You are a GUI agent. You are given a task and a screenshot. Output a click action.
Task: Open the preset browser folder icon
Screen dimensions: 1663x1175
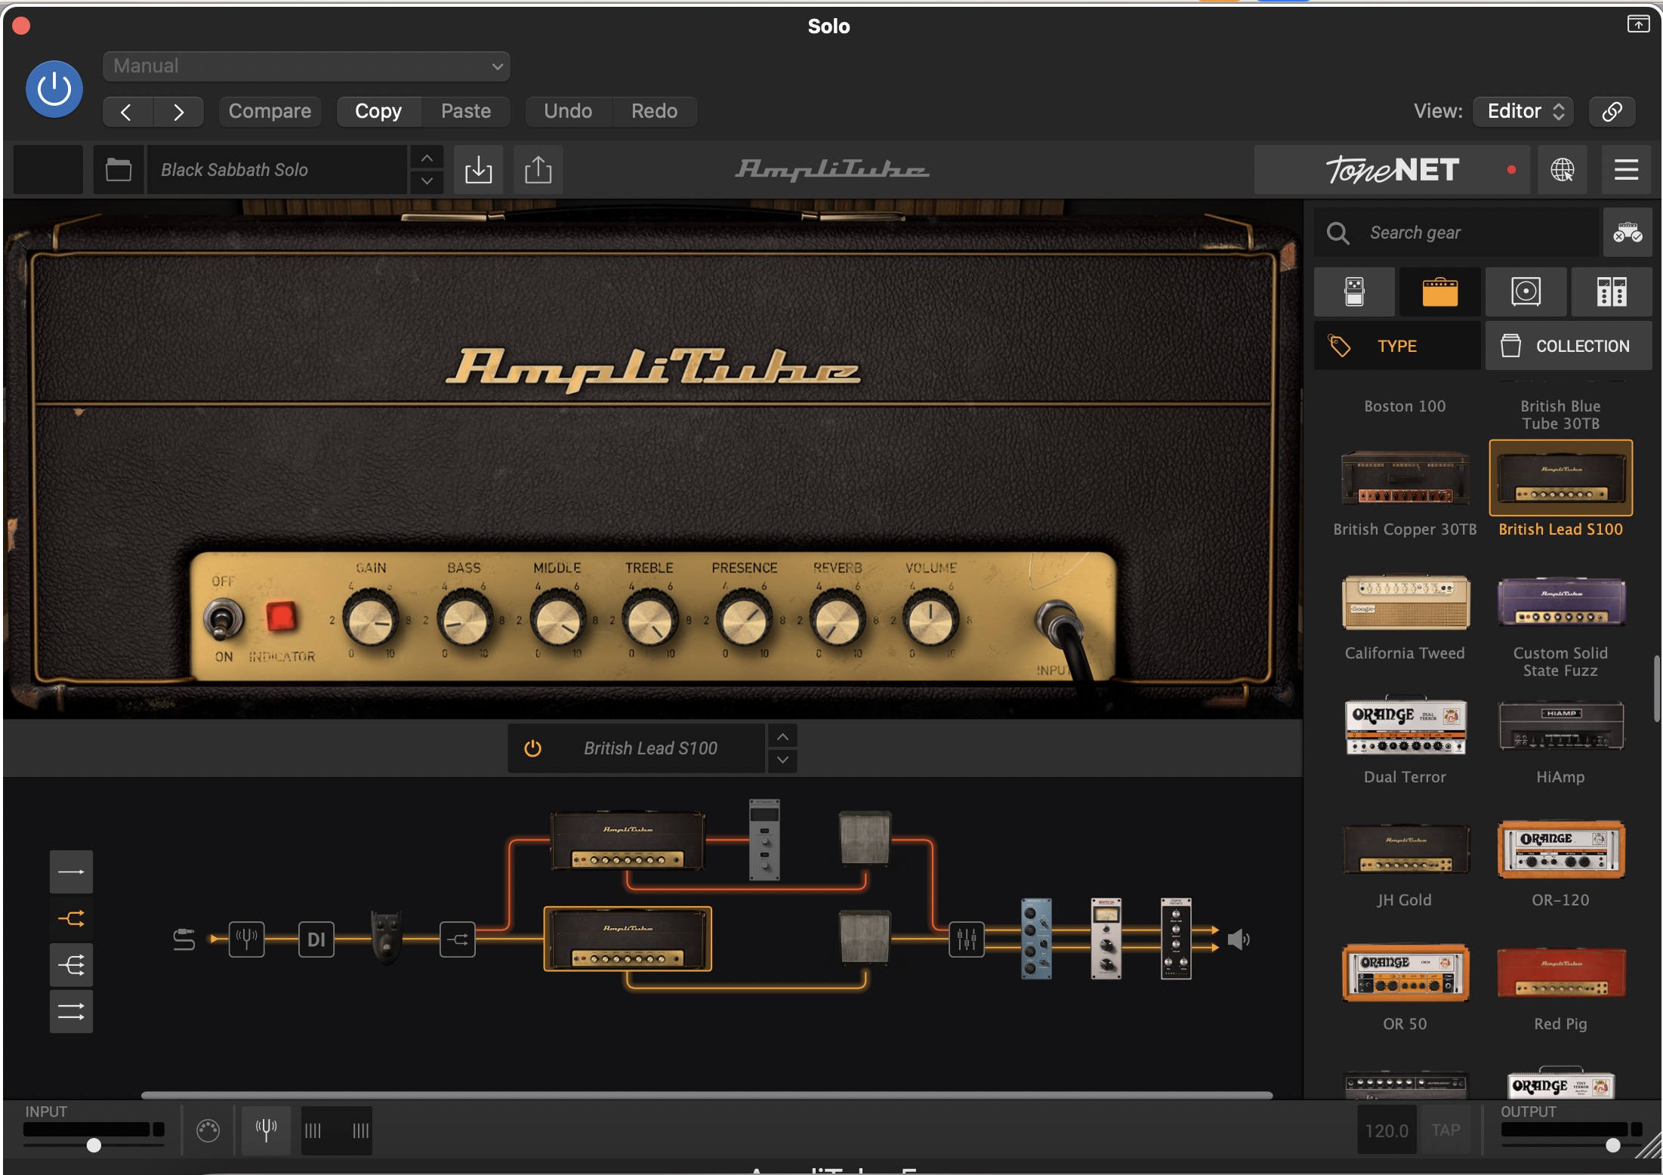click(119, 170)
